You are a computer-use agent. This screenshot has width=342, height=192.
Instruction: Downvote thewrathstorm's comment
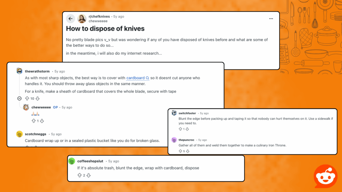[37, 98]
